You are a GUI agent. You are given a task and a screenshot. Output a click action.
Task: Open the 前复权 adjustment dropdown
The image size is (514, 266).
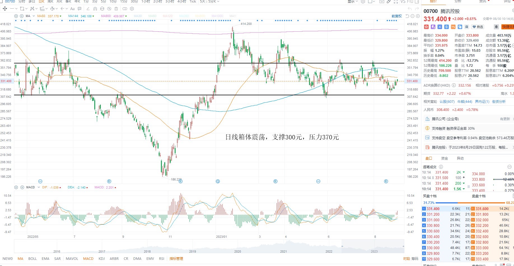(x=396, y=16)
